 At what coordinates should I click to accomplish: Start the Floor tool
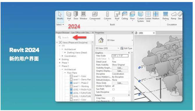[x=132, y=16]
